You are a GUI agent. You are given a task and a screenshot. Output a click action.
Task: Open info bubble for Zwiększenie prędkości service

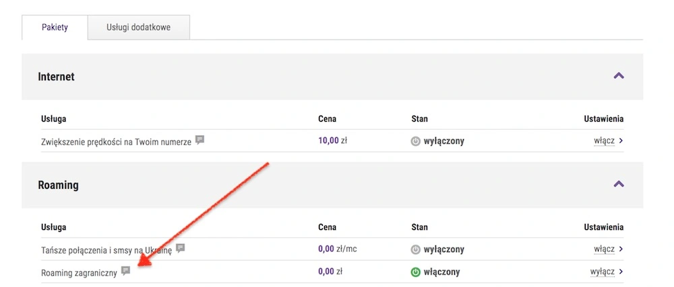tap(200, 140)
